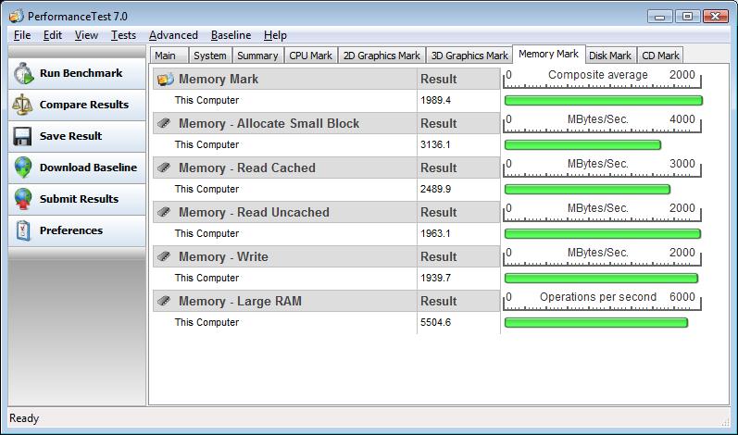Switch to the Main tab

click(169, 56)
